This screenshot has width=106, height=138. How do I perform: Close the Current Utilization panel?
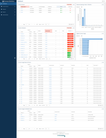coord(74,28)
